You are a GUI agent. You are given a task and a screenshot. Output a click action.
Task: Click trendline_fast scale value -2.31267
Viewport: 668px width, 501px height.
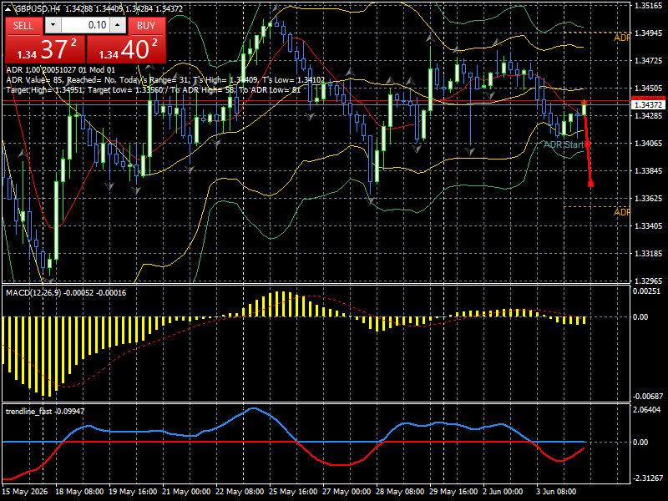648,478
